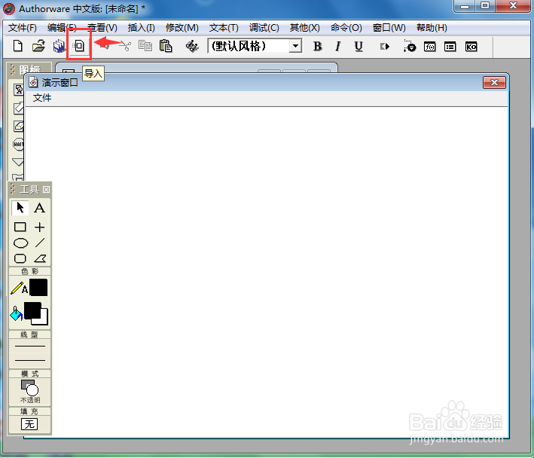This screenshot has height=458, width=534.
Task: Open the 调试(C) menu
Action: [x=264, y=28]
